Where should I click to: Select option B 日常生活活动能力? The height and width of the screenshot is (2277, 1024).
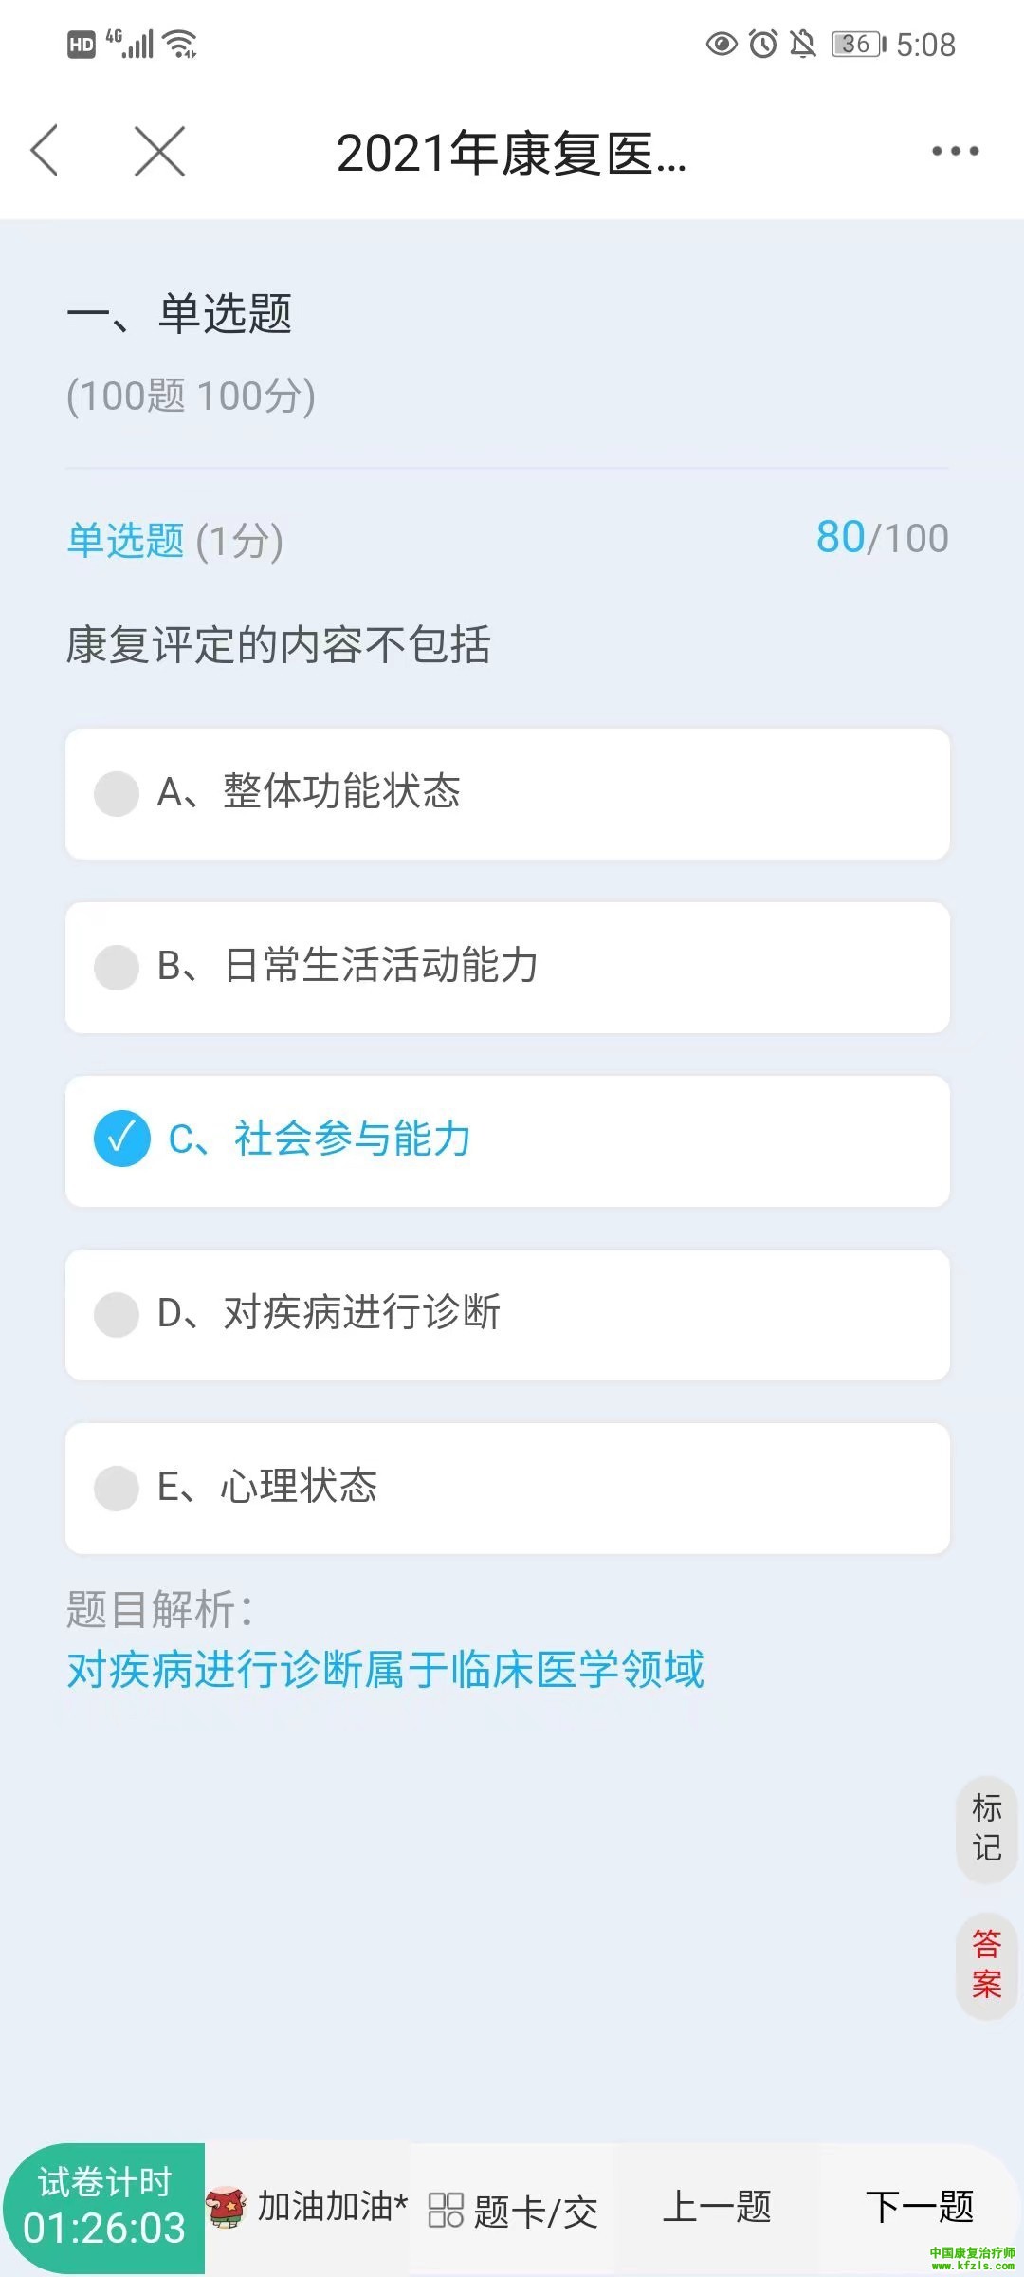507,967
